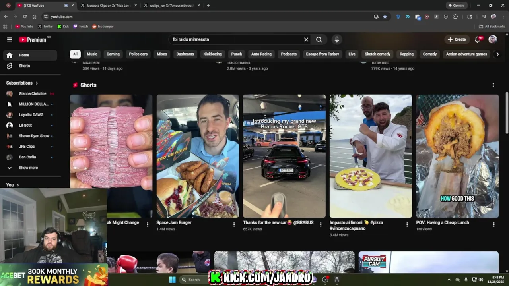509x286 pixels.
Task: Reload the page in browser toolbar
Action: [25, 17]
